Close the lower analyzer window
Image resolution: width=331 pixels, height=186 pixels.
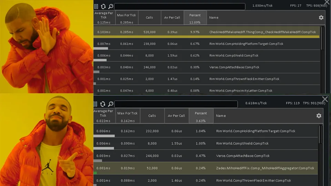[x=325, y=100]
